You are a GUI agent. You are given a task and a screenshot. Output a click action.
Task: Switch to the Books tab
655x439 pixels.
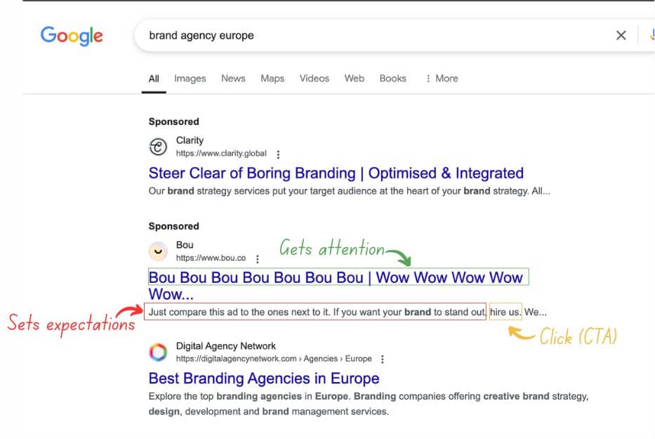(392, 79)
